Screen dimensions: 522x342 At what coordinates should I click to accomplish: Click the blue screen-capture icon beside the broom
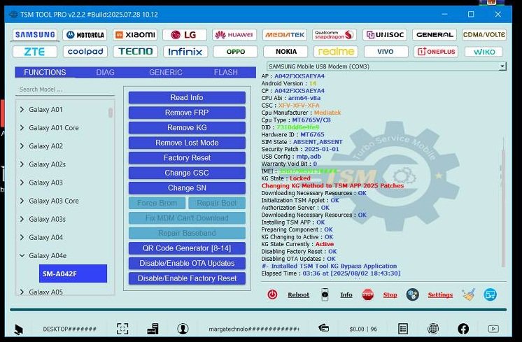tap(490, 294)
